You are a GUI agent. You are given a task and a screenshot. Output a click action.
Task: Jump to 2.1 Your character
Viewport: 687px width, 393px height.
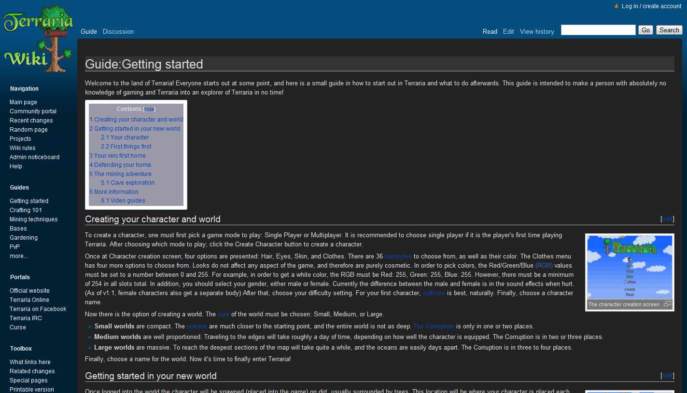point(125,137)
